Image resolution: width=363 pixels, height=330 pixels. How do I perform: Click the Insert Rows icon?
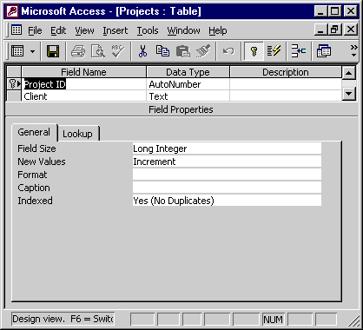click(x=299, y=51)
